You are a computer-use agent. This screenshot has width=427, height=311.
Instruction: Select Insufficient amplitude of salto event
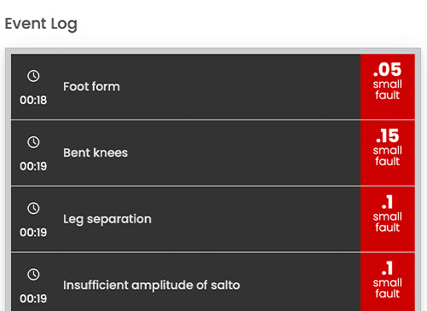[x=213, y=282]
